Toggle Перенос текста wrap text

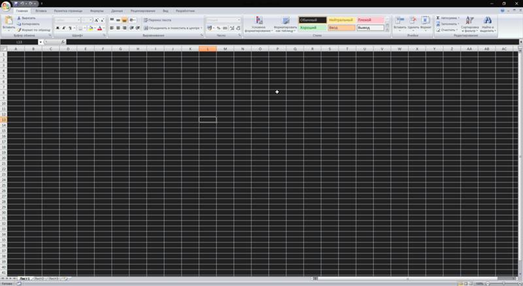157,20
